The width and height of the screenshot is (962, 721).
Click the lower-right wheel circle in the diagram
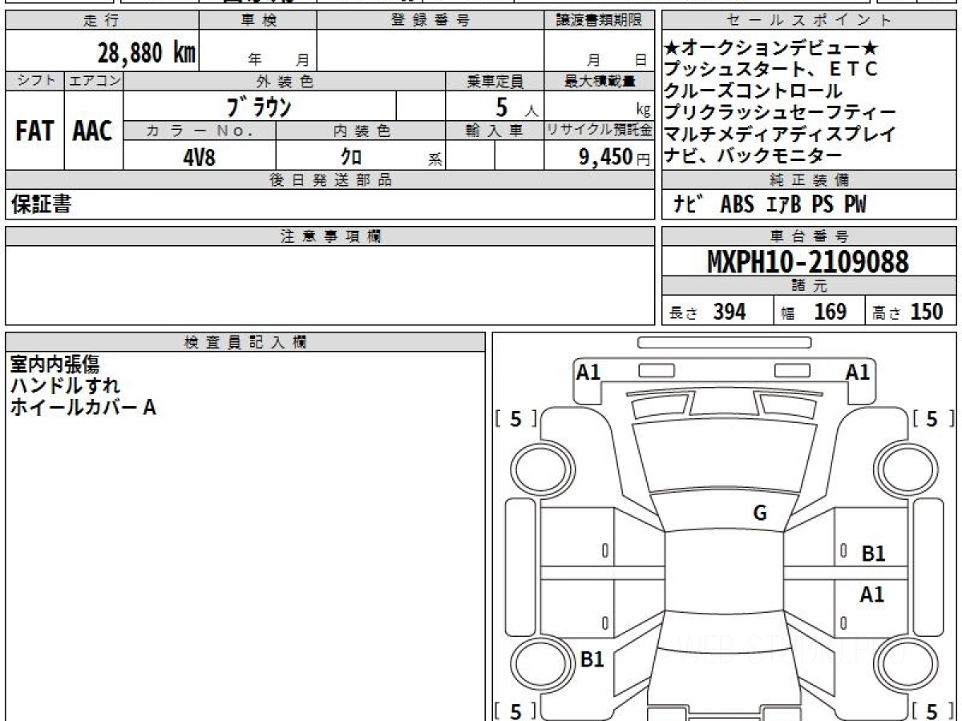click(905, 665)
